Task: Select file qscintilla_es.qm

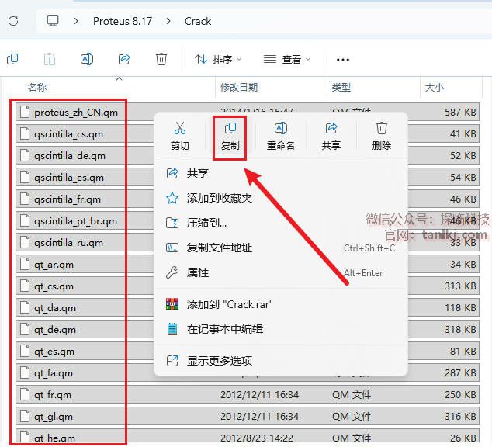Action: (69, 177)
